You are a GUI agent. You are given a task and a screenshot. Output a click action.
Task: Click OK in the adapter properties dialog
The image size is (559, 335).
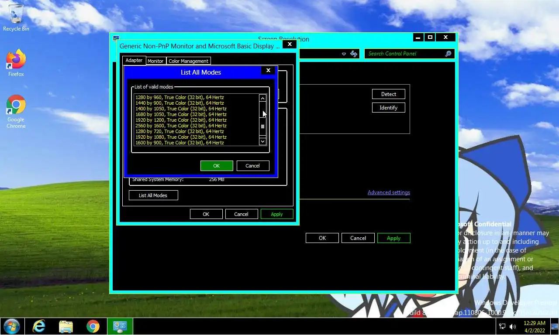(206, 214)
